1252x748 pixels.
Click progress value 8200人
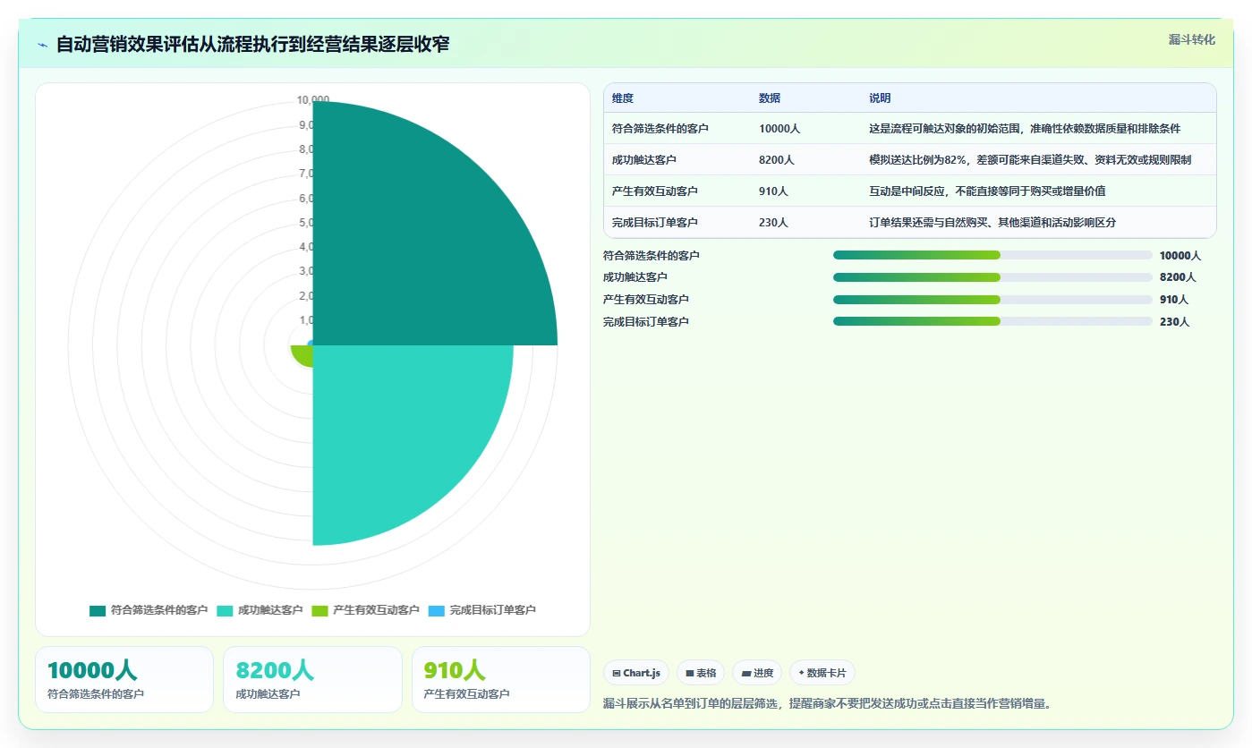[x=1178, y=277]
